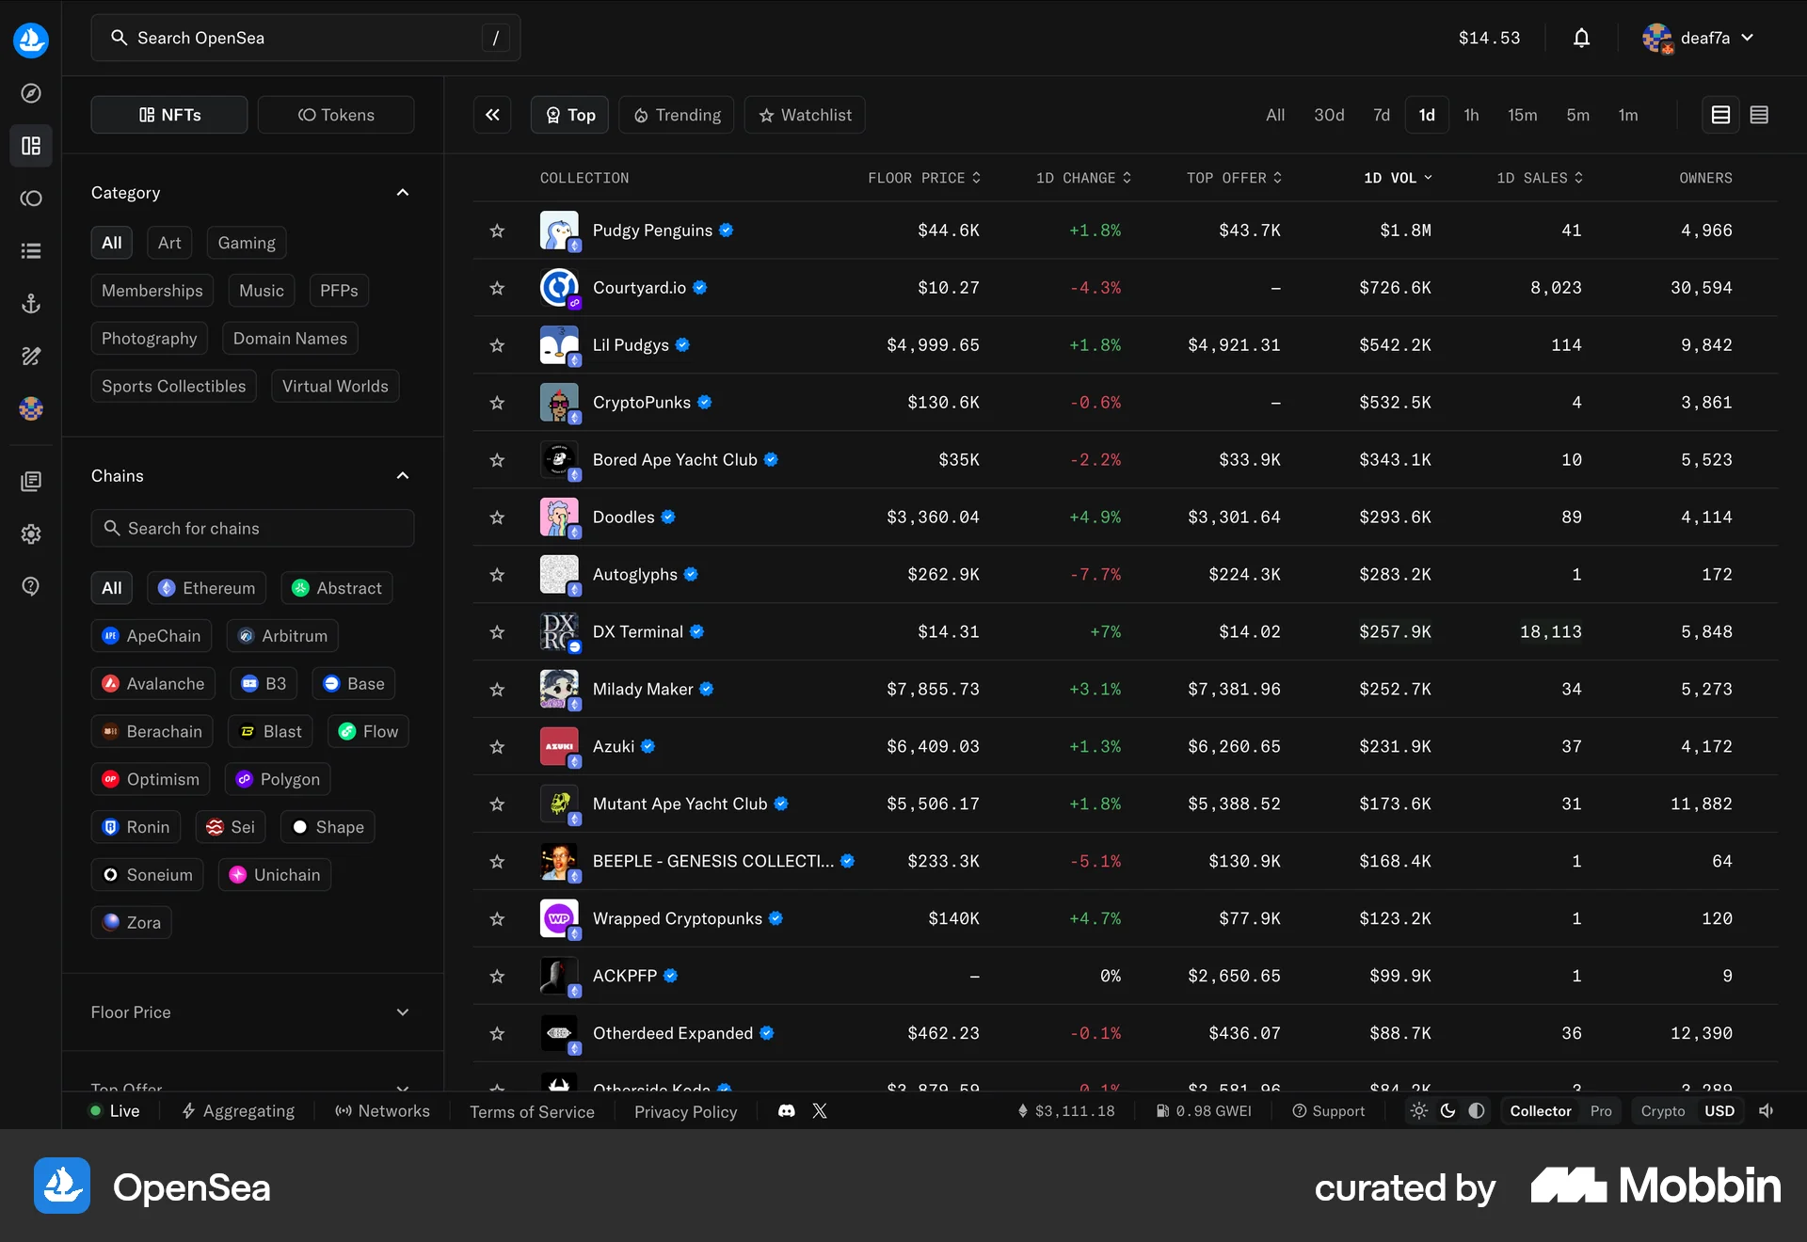Type in the Search for chains field
The height and width of the screenshot is (1242, 1807).
[x=252, y=528]
